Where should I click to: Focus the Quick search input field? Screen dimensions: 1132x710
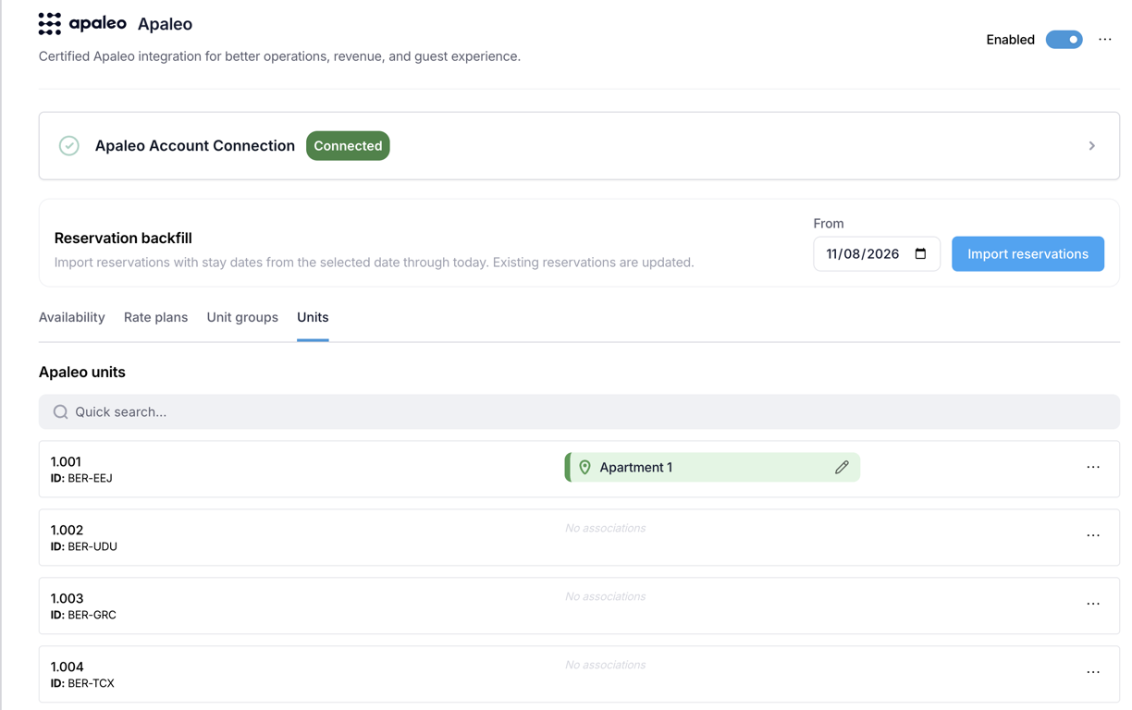click(x=579, y=412)
